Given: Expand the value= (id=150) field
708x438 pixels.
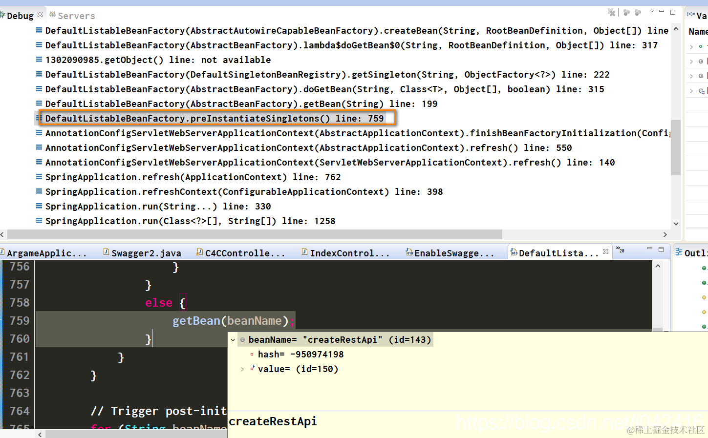Looking at the screenshot, I should pyautogui.click(x=242, y=369).
